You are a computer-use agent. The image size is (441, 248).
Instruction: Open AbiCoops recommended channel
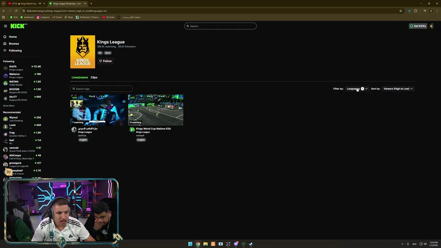coord(22,157)
